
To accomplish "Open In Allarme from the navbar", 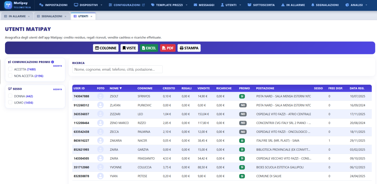I will (x=293, y=5).
